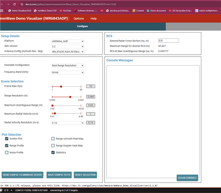Click the Radial Velocity Resolution value box
The image size is (221, 193).
point(91,123)
